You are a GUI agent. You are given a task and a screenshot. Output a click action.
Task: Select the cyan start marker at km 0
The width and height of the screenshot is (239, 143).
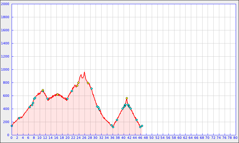(12, 126)
